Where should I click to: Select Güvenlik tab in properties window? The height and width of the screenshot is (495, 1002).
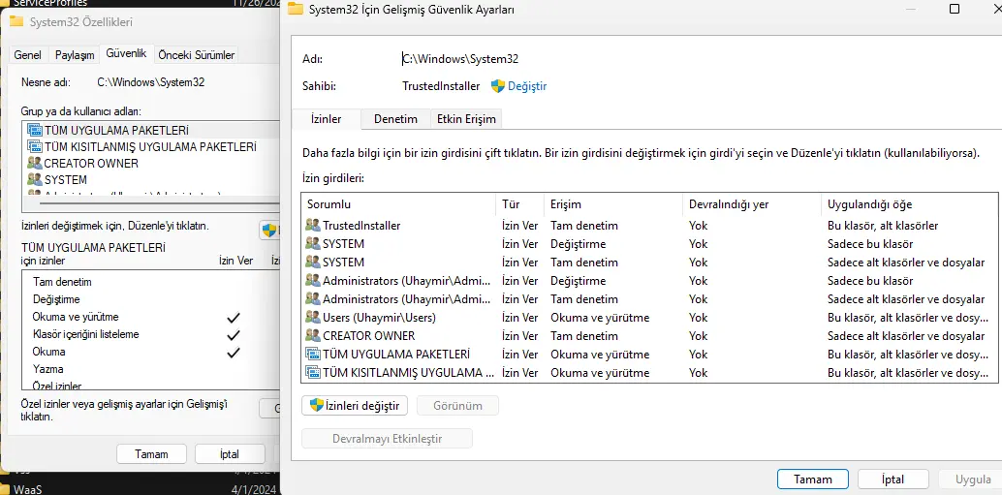(127, 53)
